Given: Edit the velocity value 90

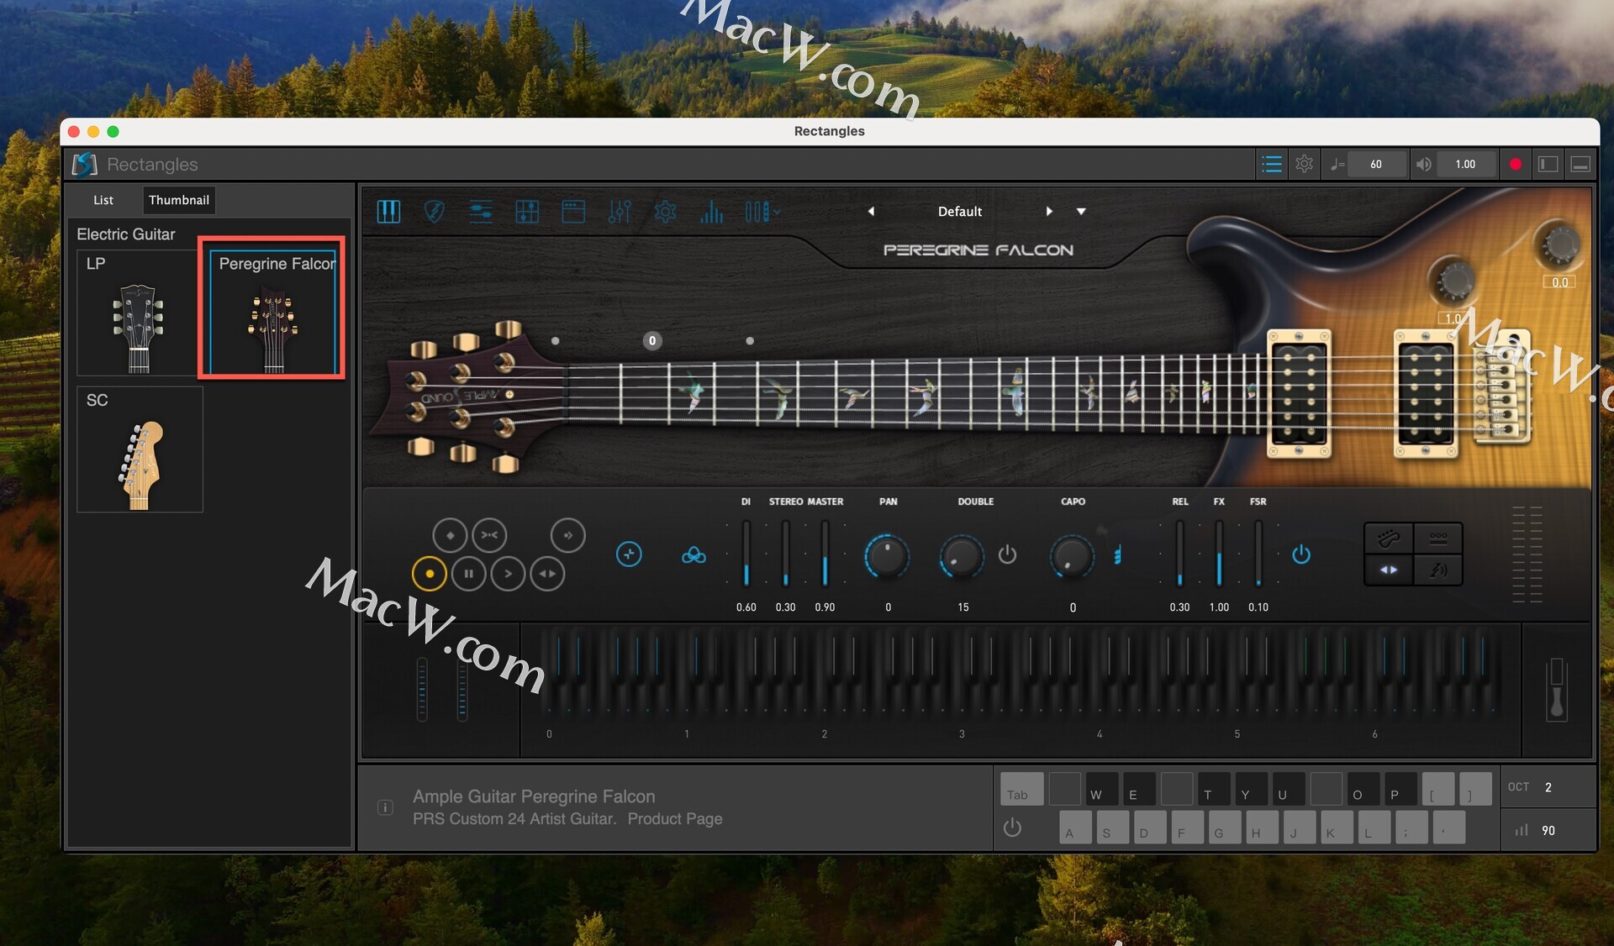Looking at the screenshot, I should click(1548, 830).
